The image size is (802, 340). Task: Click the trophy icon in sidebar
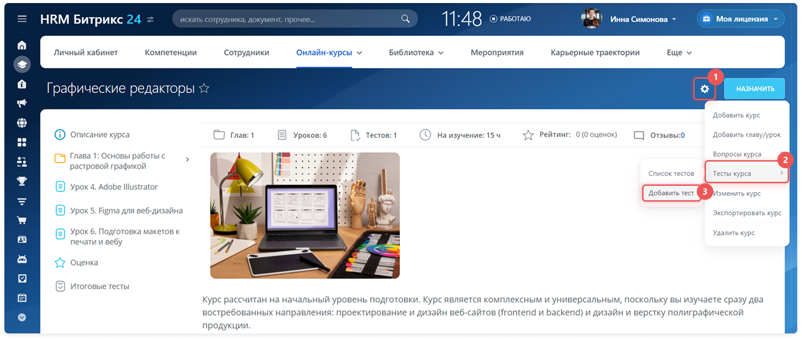tap(22, 181)
